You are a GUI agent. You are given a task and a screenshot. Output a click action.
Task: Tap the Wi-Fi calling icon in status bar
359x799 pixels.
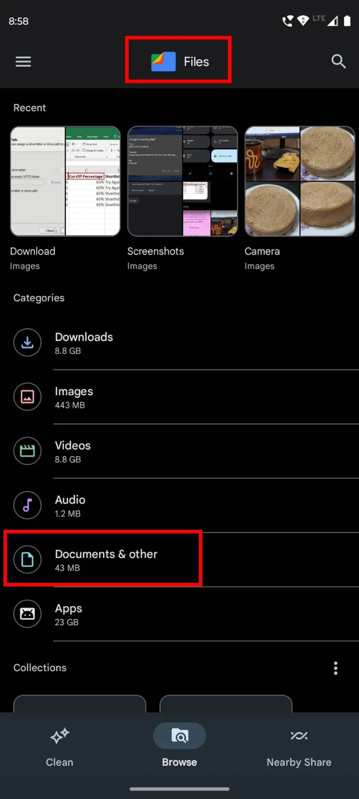(x=288, y=21)
